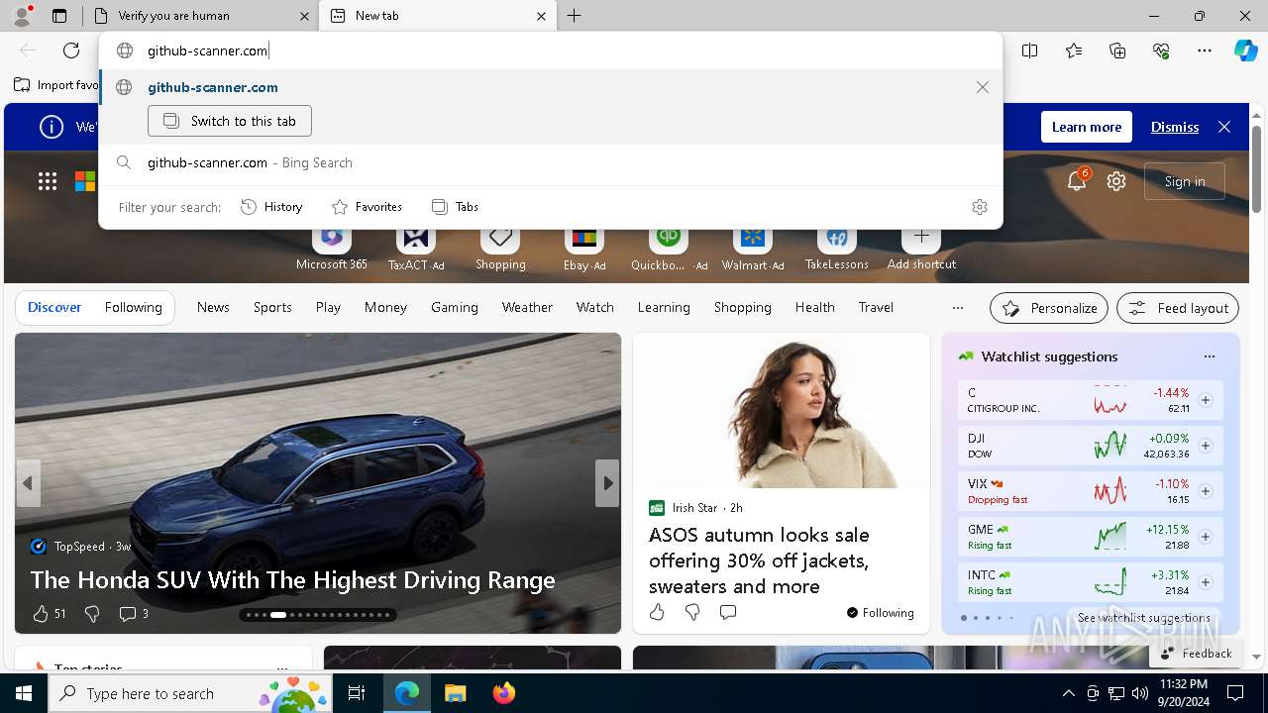Image resolution: width=1268 pixels, height=713 pixels.
Task: Select github-scanner.com Bing Search suggestion
Action: click(x=551, y=162)
